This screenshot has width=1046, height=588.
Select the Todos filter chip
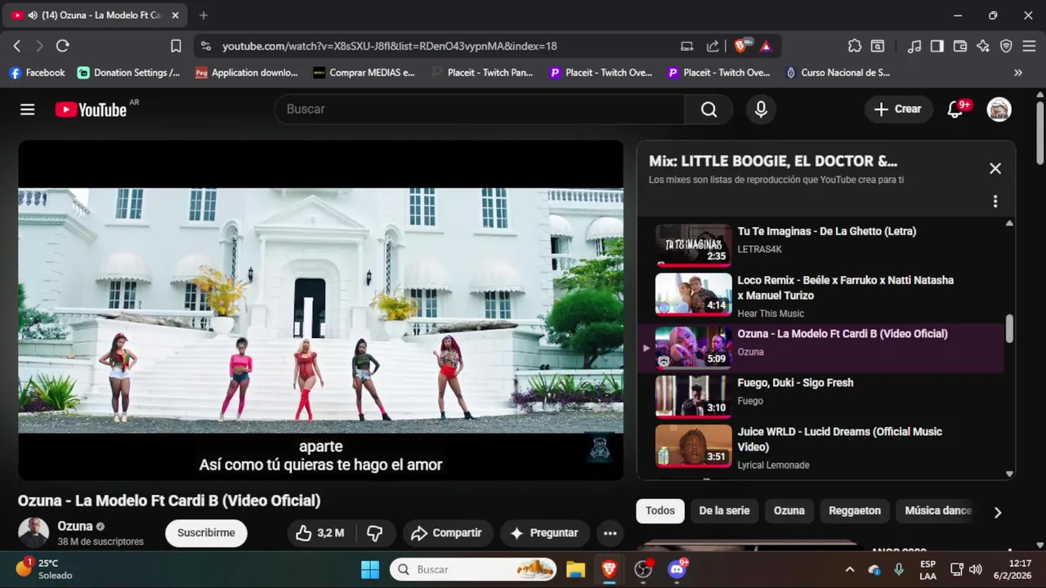coord(660,510)
